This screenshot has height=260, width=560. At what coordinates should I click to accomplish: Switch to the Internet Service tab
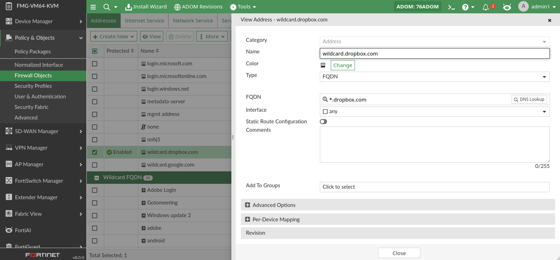coord(144,21)
